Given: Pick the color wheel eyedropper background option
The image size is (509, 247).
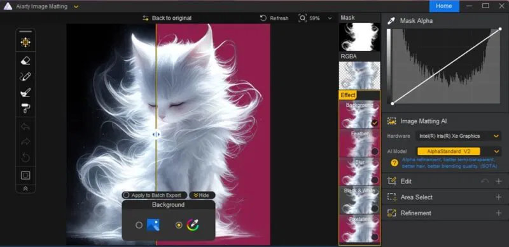Looking at the screenshot, I should click(193, 225).
